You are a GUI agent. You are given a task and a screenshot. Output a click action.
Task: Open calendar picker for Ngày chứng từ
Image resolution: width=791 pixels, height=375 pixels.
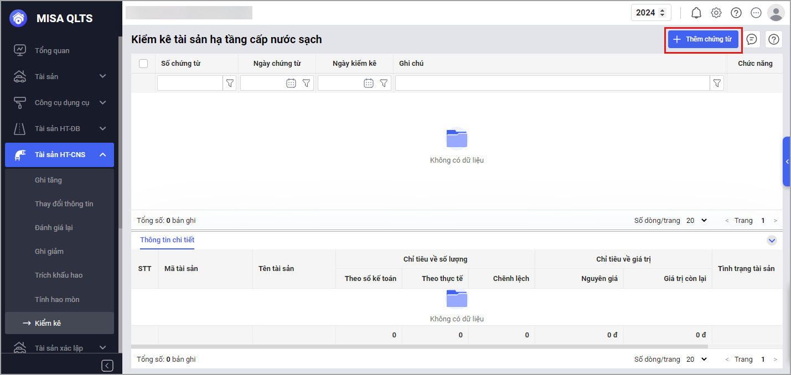(x=291, y=83)
